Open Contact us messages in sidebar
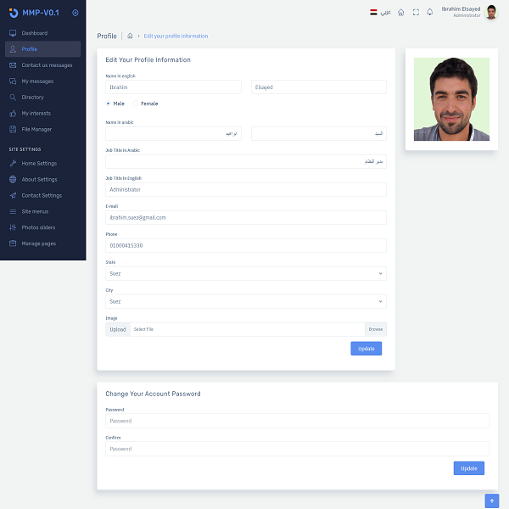Viewport: 509px width, 509px height. (47, 65)
